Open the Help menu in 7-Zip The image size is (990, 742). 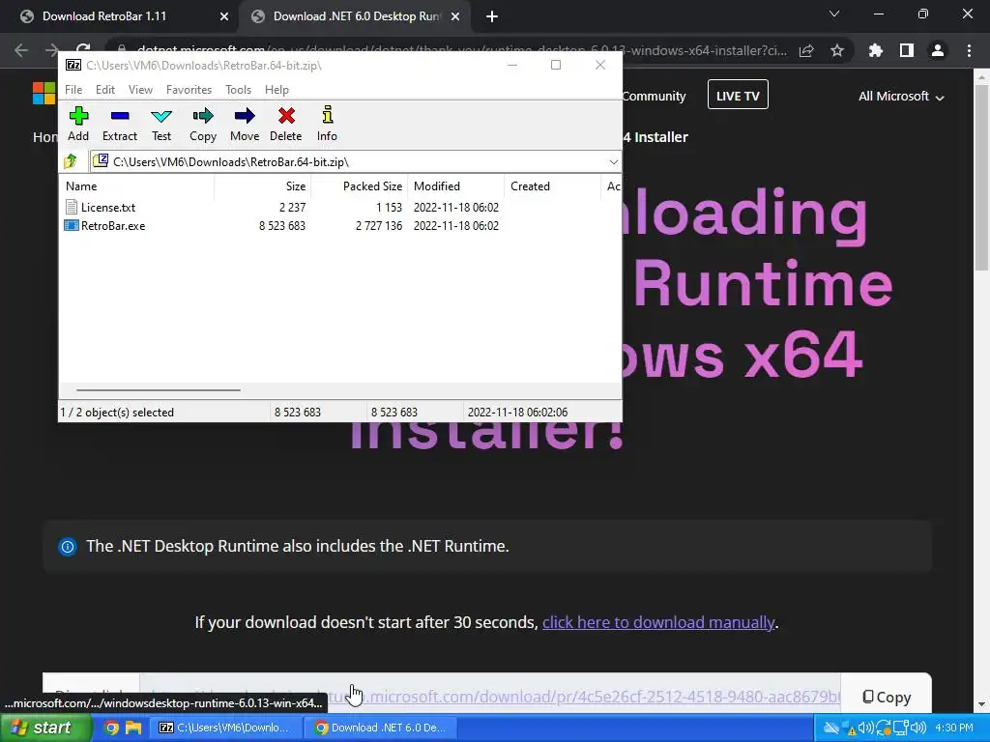(x=277, y=90)
